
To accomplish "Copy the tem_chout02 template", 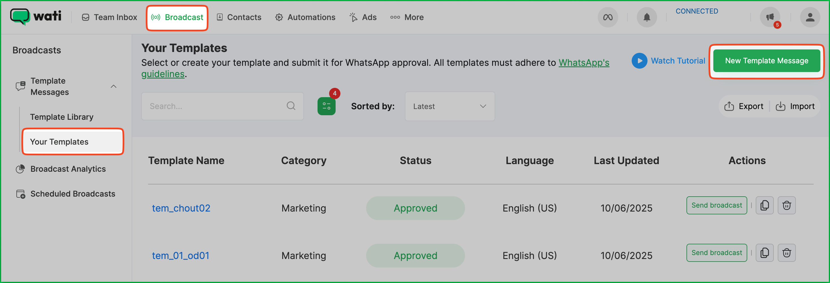I will click(764, 205).
